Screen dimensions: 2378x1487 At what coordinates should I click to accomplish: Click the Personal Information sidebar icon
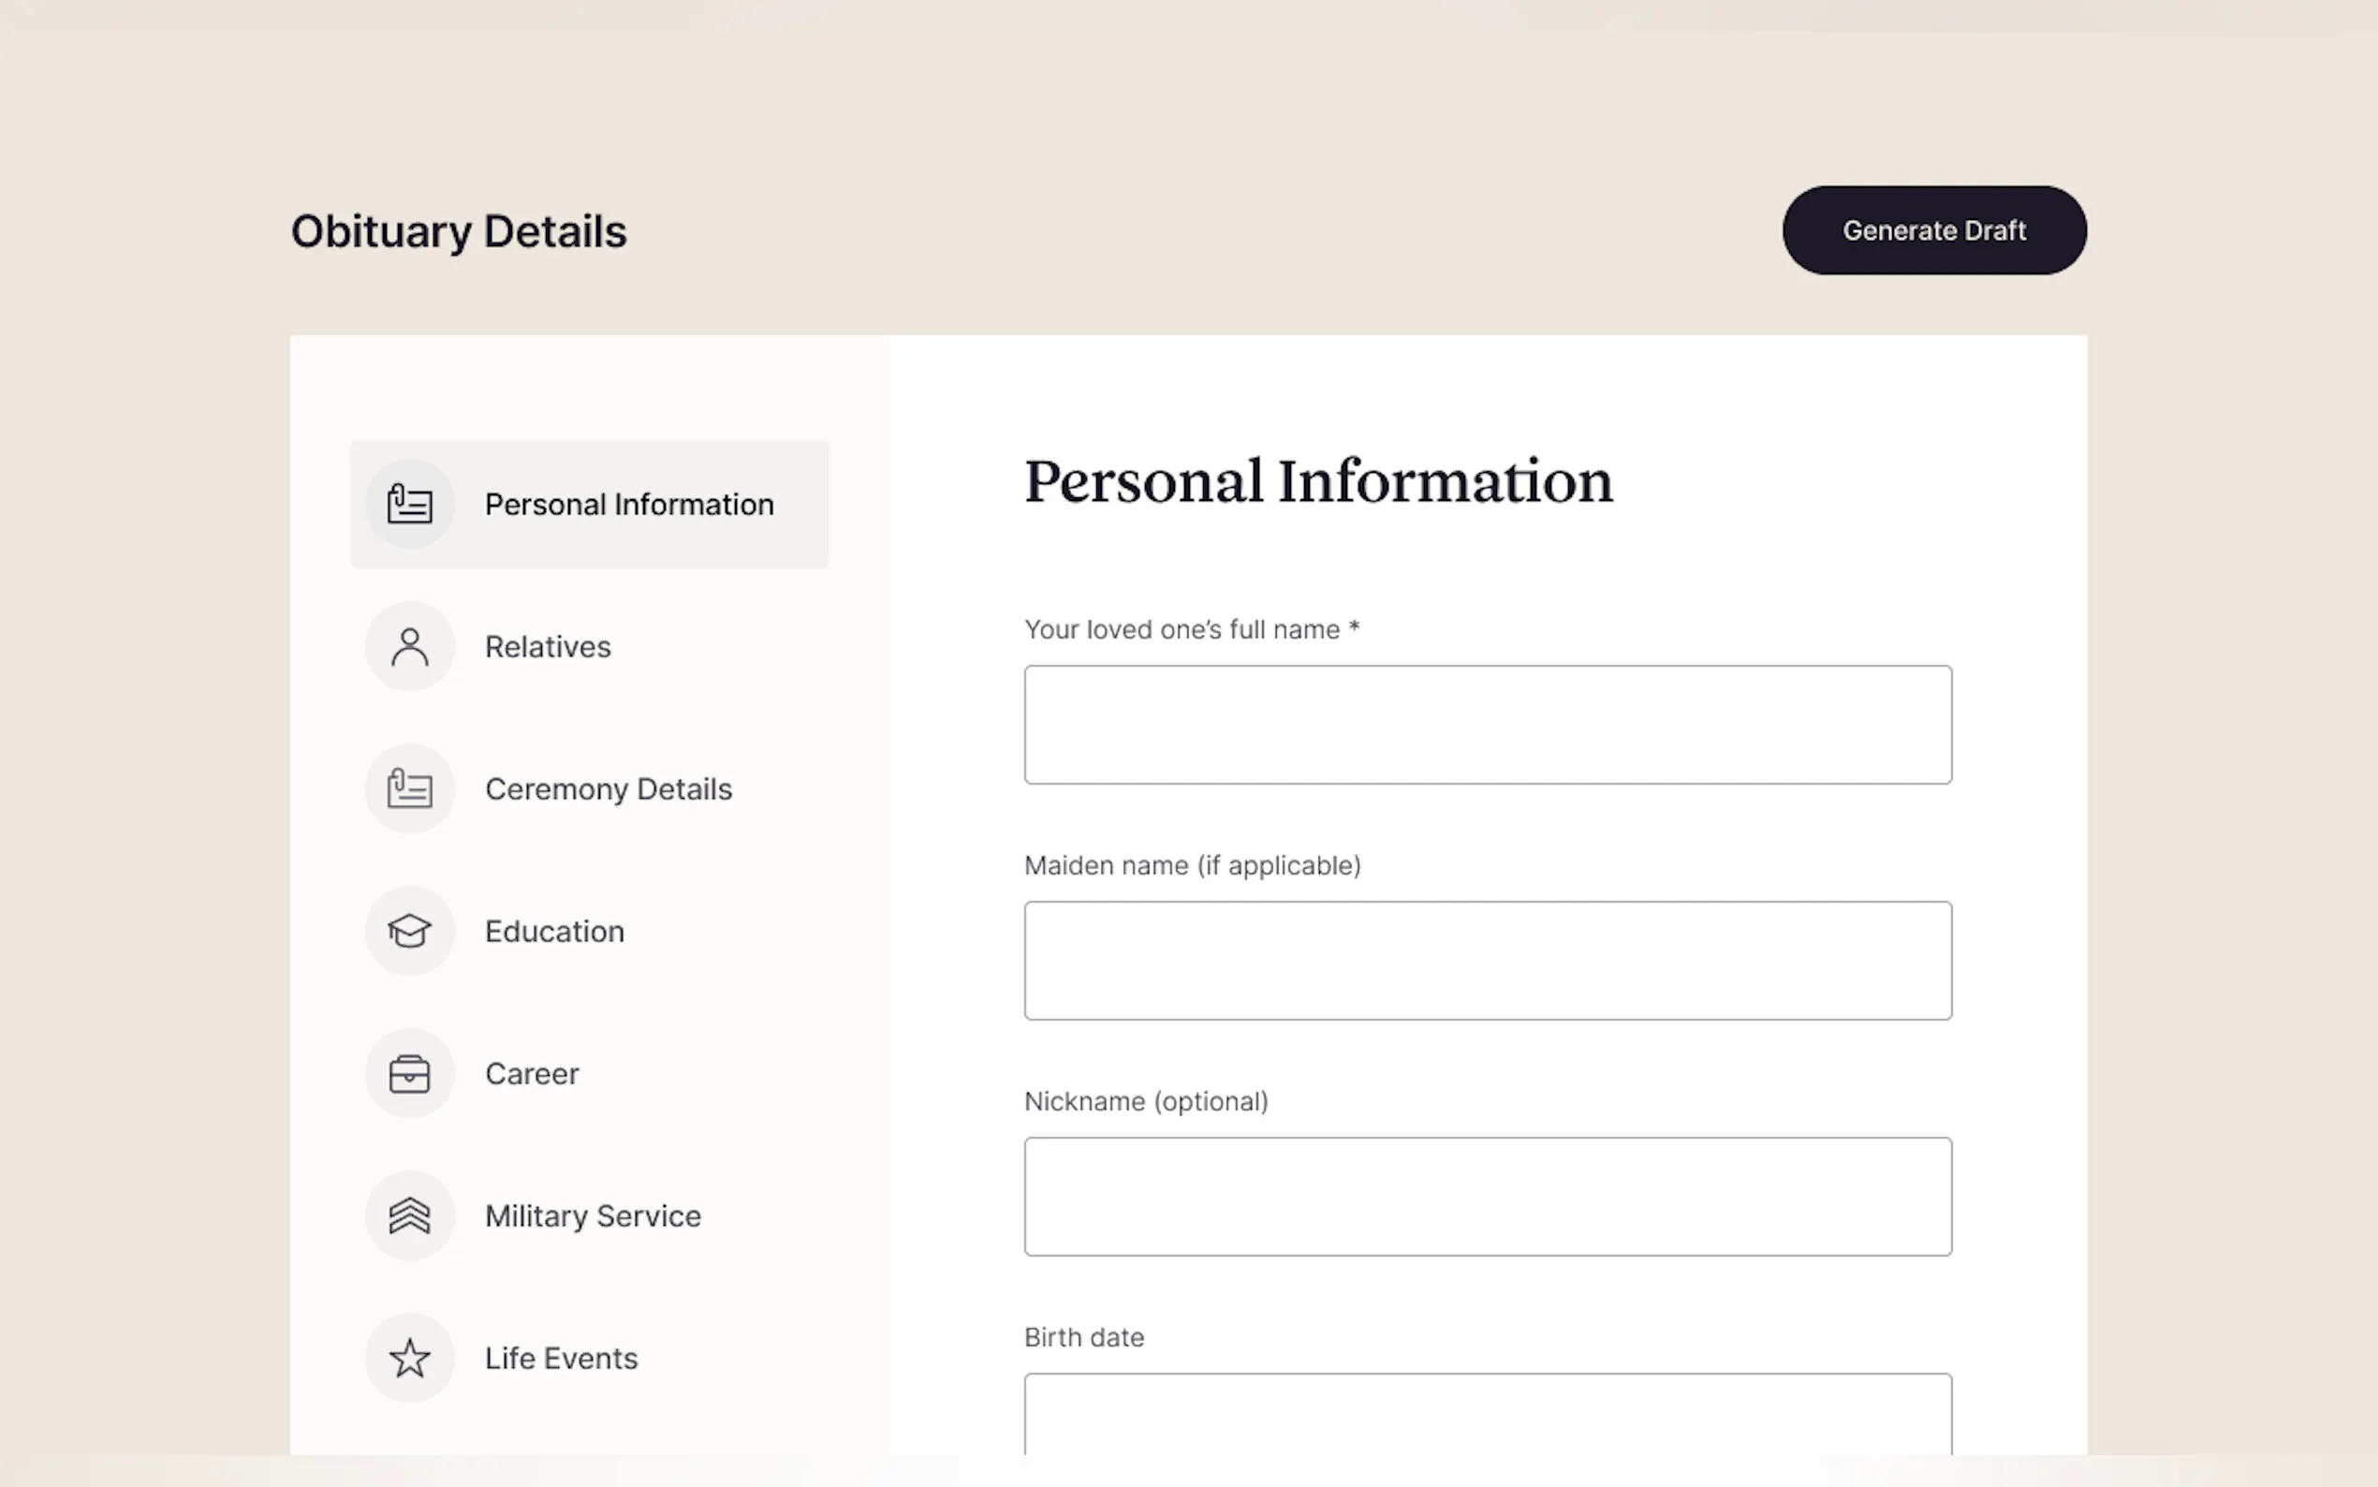[410, 505]
